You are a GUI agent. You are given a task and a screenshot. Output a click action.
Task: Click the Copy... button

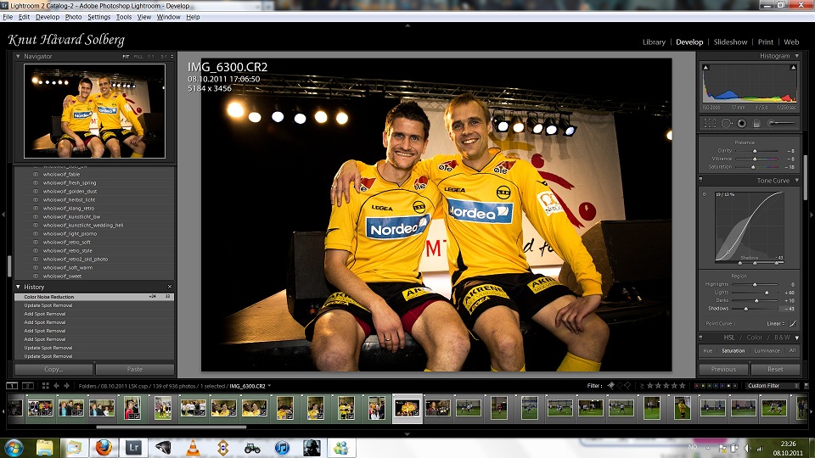point(53,369)
